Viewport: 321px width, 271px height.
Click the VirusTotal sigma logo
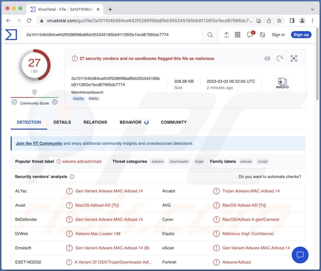[x=11, y=34]
